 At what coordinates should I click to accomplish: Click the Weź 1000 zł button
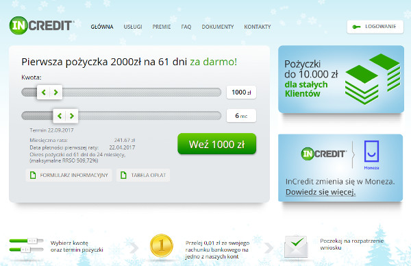216,144
